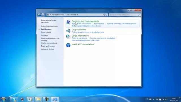Click Dodaj urządzenie bezprzewodowe do sieci

pyautogui.click(x=86, y=26)
